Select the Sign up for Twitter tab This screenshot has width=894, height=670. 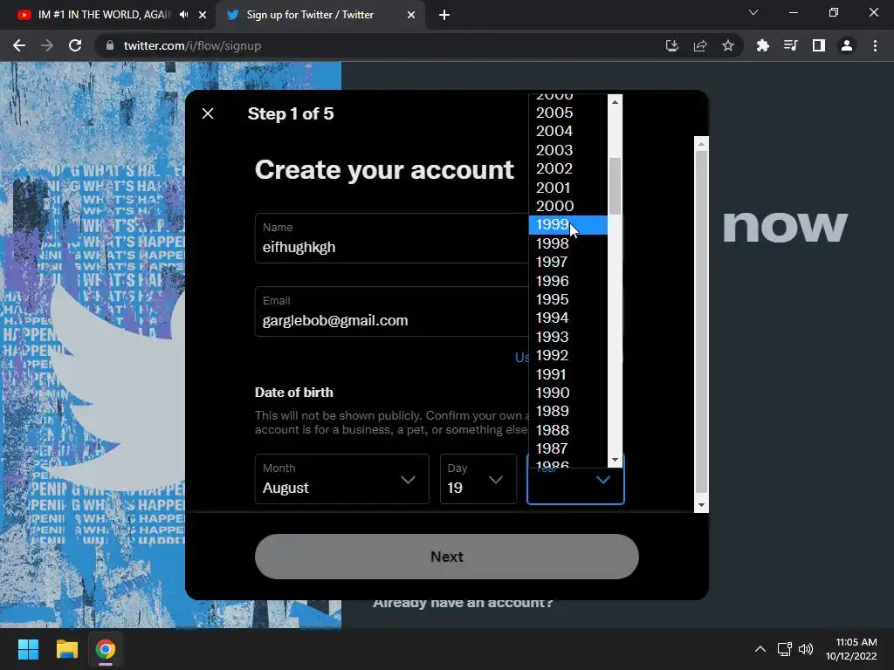tap(320, 15)
